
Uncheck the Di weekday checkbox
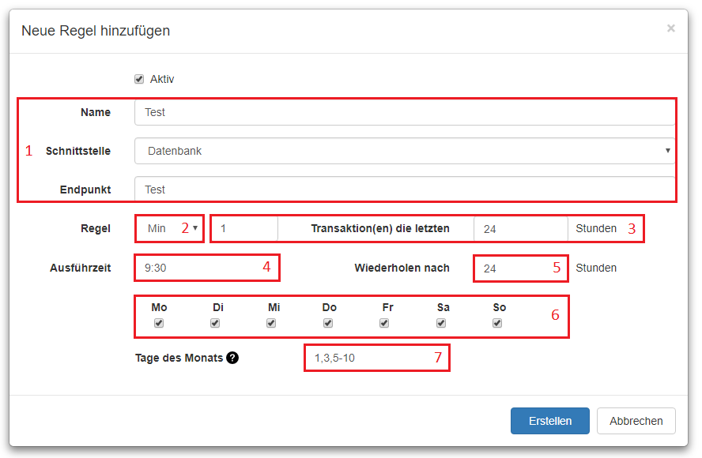[215, 323]
